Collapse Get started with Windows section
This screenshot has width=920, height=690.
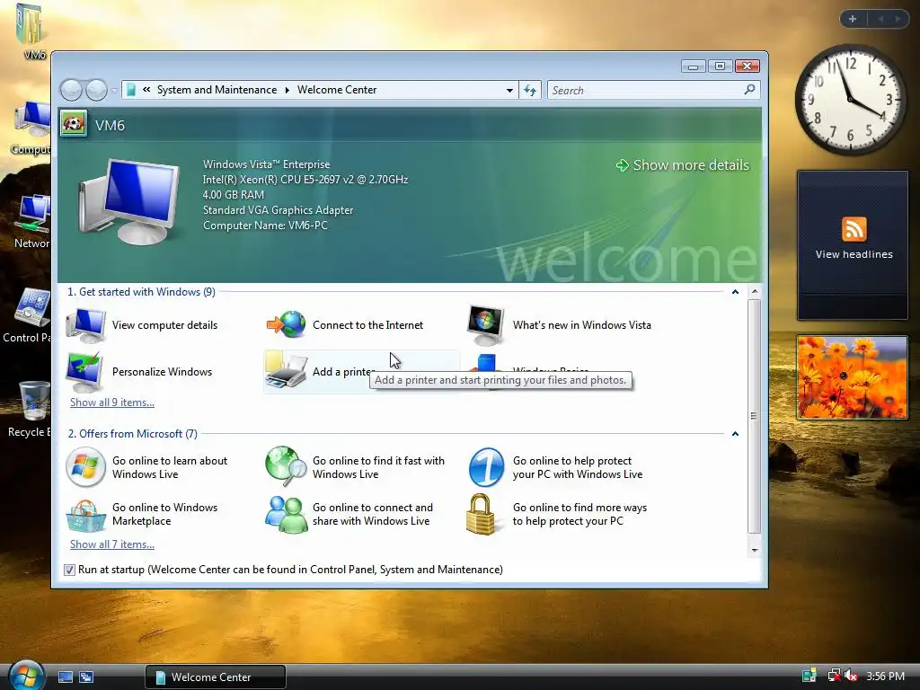735,292
